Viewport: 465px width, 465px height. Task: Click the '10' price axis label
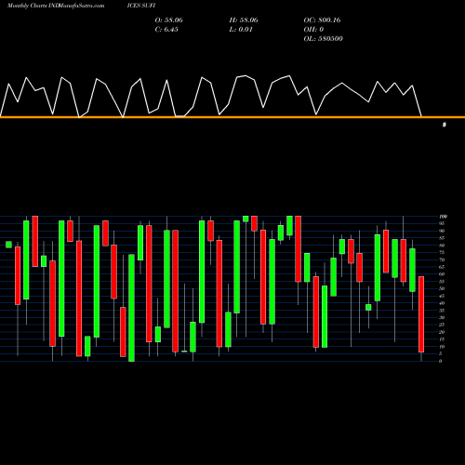click(x=442, y=347)
